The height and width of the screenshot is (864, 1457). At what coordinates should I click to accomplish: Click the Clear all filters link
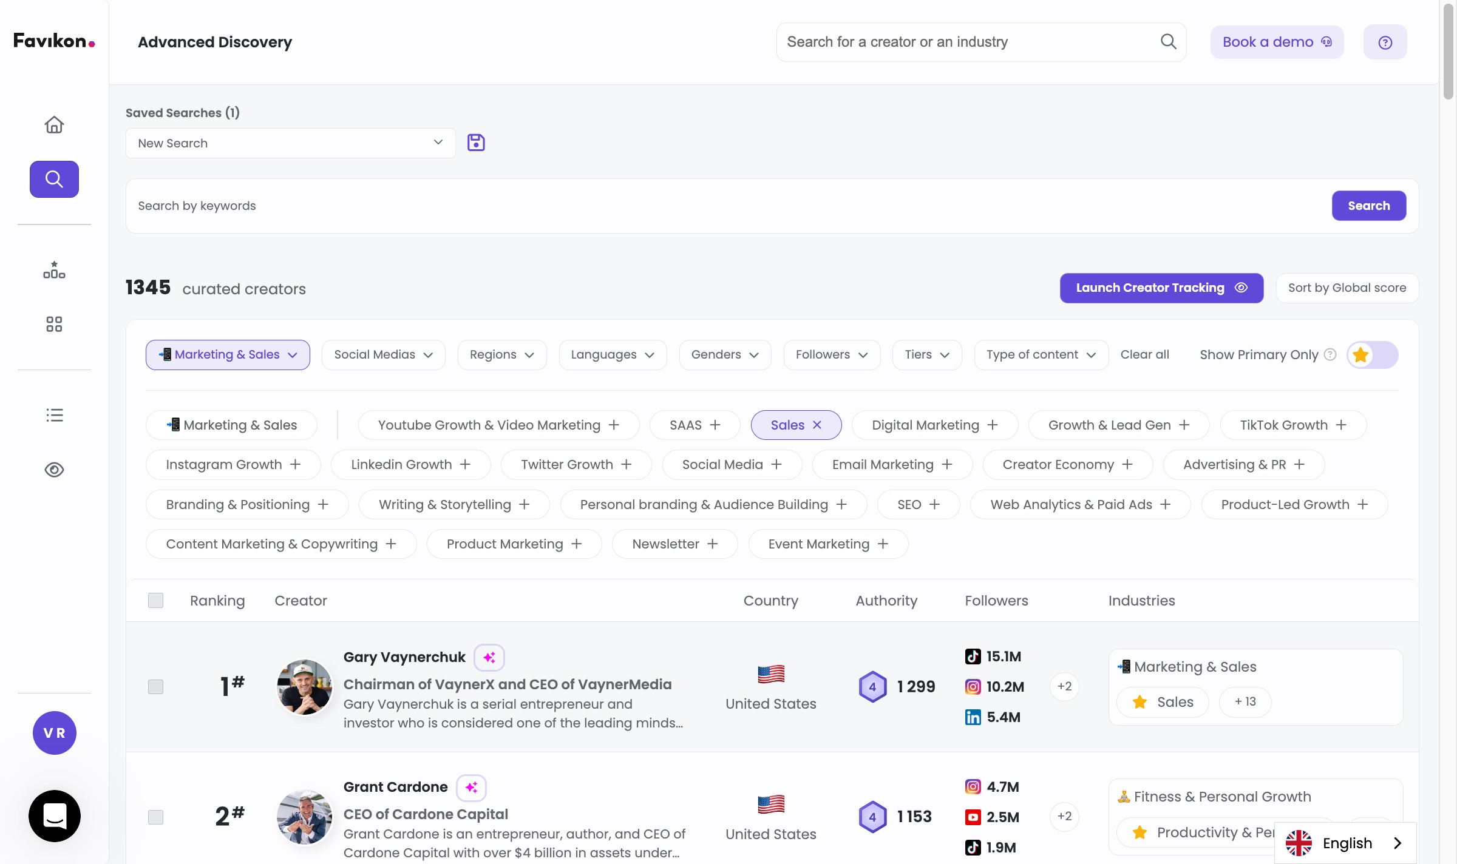pyautogui.click(x=1144, y=355)
